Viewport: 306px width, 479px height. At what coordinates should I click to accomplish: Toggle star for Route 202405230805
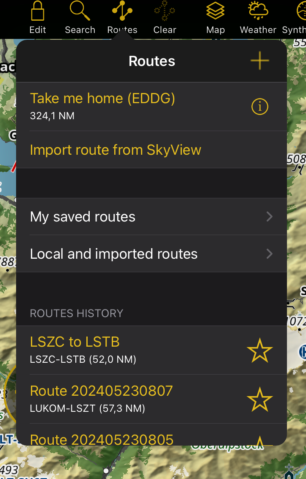coord(260,441)
